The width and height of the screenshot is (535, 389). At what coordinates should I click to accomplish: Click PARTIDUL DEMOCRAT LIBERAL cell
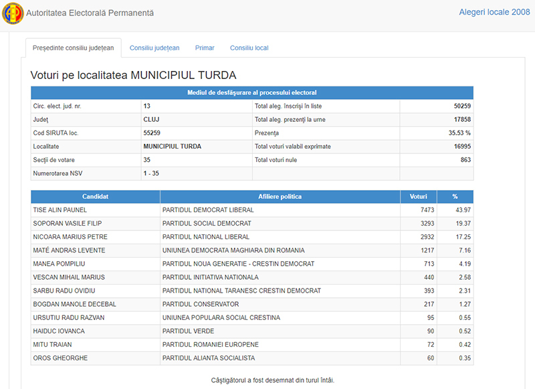tap(280, 210)
